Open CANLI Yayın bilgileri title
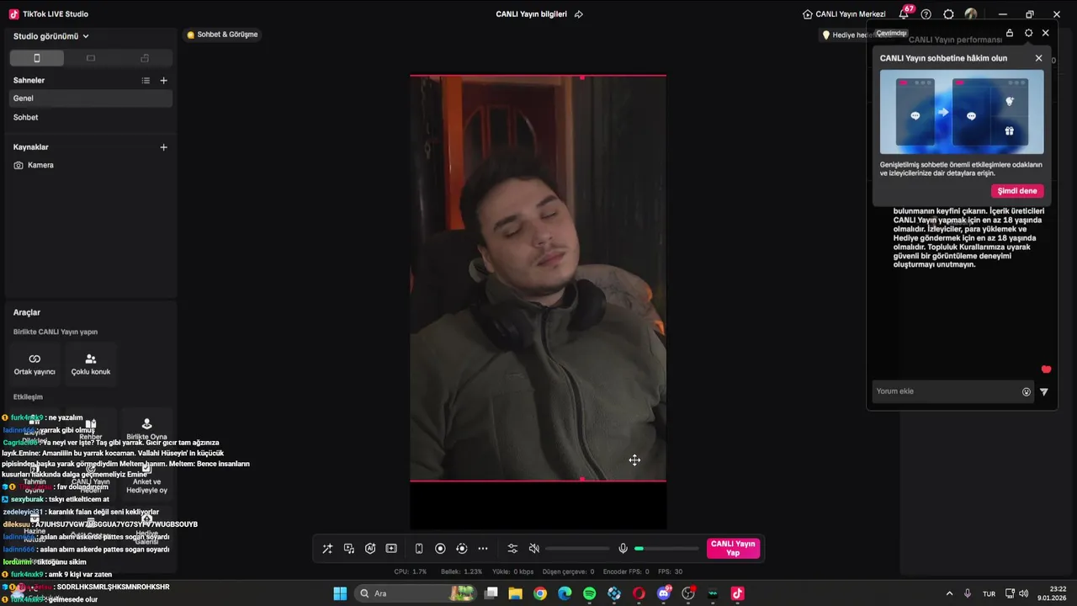 (x=532, y=14)
